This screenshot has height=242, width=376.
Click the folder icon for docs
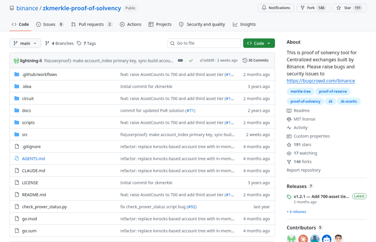pos(17,110)
